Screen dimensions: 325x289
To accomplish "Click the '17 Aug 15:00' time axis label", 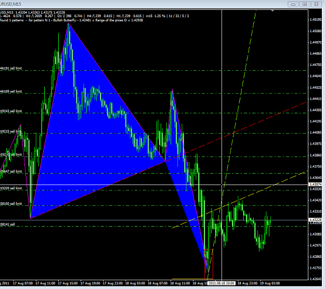I will point(68,283).
